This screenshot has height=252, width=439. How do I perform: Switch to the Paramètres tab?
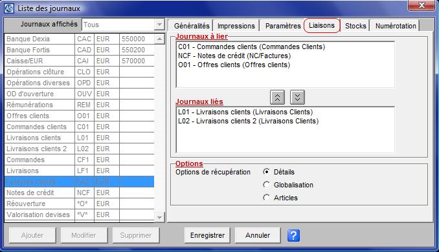[x=283, y=26]
